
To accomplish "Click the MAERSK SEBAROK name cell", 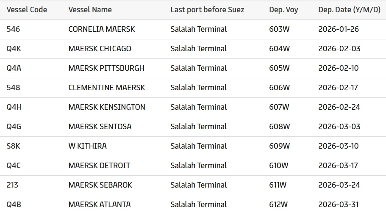I will click(x=100, y=185).
